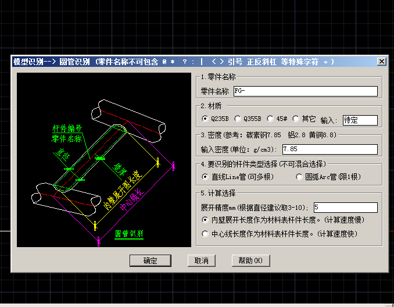
Task: Click the 展开精度 input field
Action: [x=345, y=208]
